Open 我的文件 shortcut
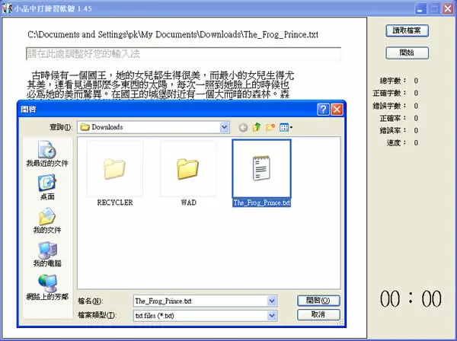This screenshot has width=457, height=341. [x=47, y=221]
